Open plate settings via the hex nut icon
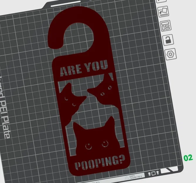196x183 pixels. pyautogui.click(x=171, y=54)
